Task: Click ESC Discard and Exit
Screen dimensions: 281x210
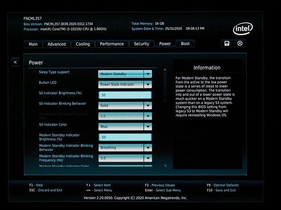Action: 46,190
